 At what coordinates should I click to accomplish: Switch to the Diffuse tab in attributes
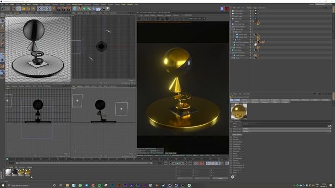tap(245, 100)
